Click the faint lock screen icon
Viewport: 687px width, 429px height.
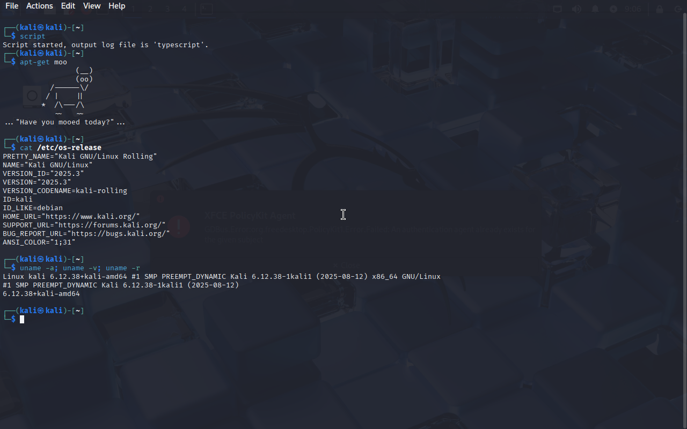(660, 9)
